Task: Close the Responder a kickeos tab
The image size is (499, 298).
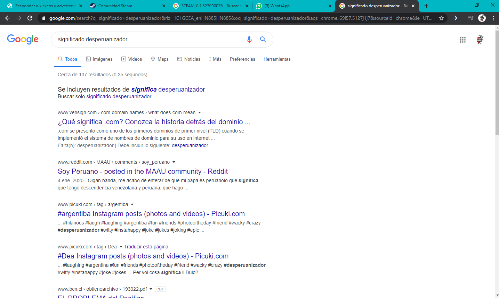Action: (81, 6)
